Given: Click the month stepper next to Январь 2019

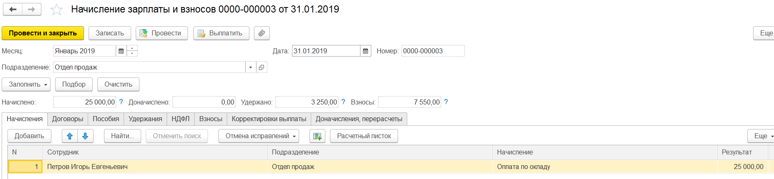Looking at the screenshot, I should point(132,51).
